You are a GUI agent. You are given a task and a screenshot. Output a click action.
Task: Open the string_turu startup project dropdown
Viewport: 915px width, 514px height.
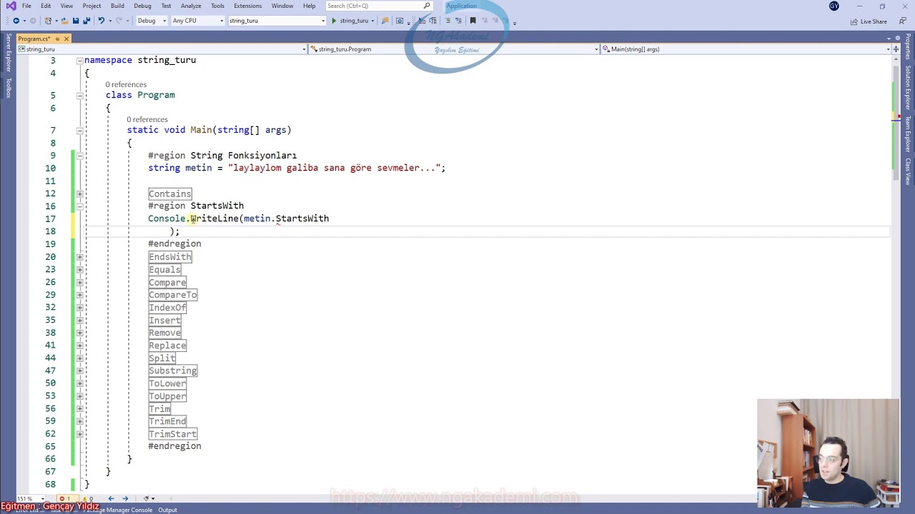276,21
